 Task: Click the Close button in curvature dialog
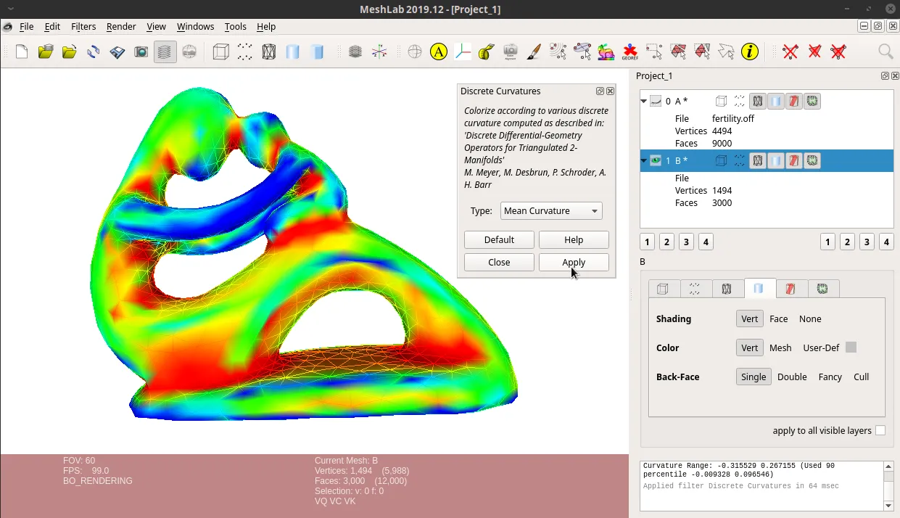499,262
